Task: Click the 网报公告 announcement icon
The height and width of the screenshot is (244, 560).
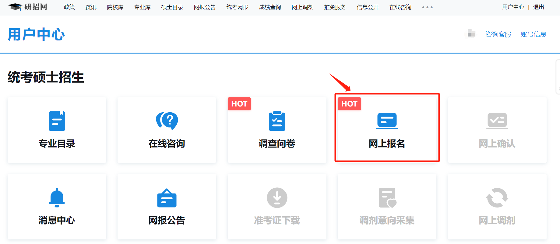Action: [167, 198]
